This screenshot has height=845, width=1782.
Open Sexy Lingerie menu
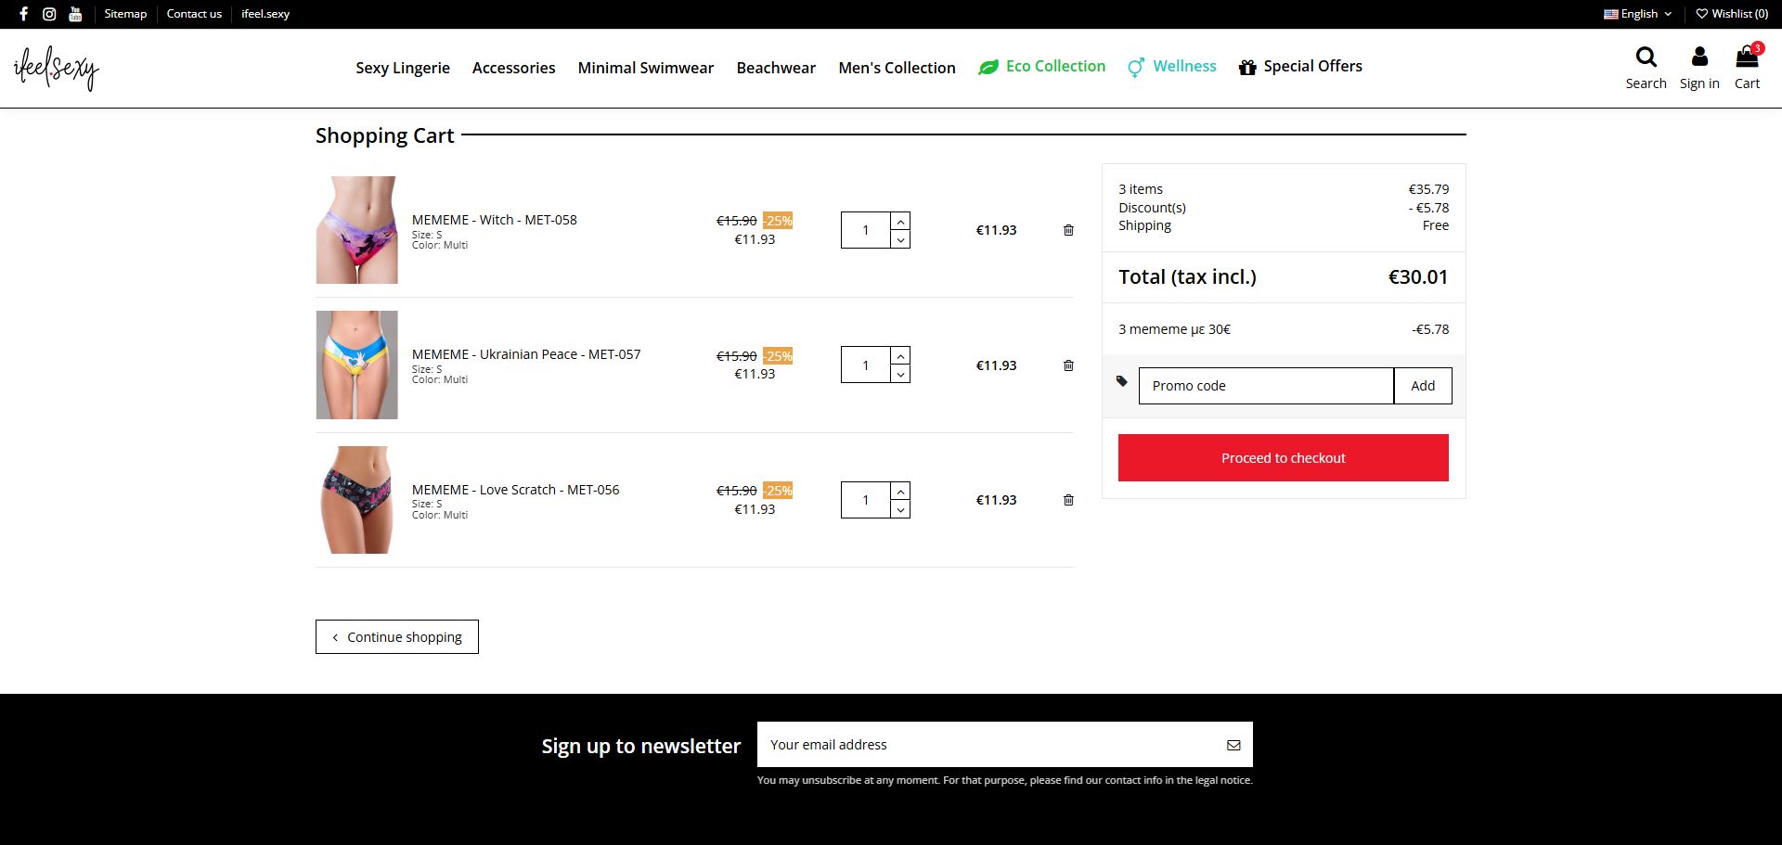403,68
